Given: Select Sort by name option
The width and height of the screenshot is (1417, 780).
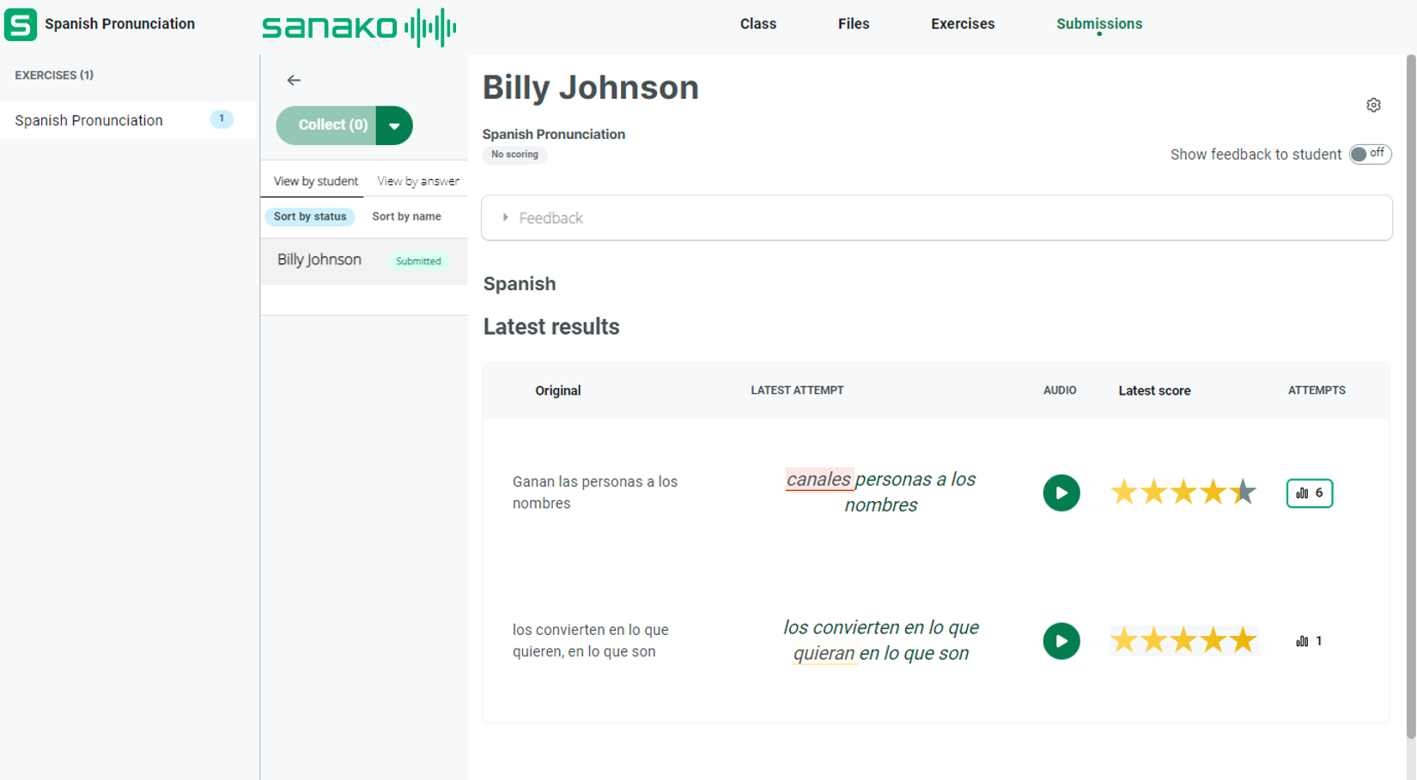Looking at the screenshot, I should coord(406,216).
